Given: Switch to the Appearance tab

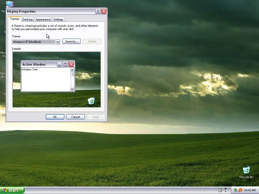Looking at the screenshot, I should [x=43, y=19].
